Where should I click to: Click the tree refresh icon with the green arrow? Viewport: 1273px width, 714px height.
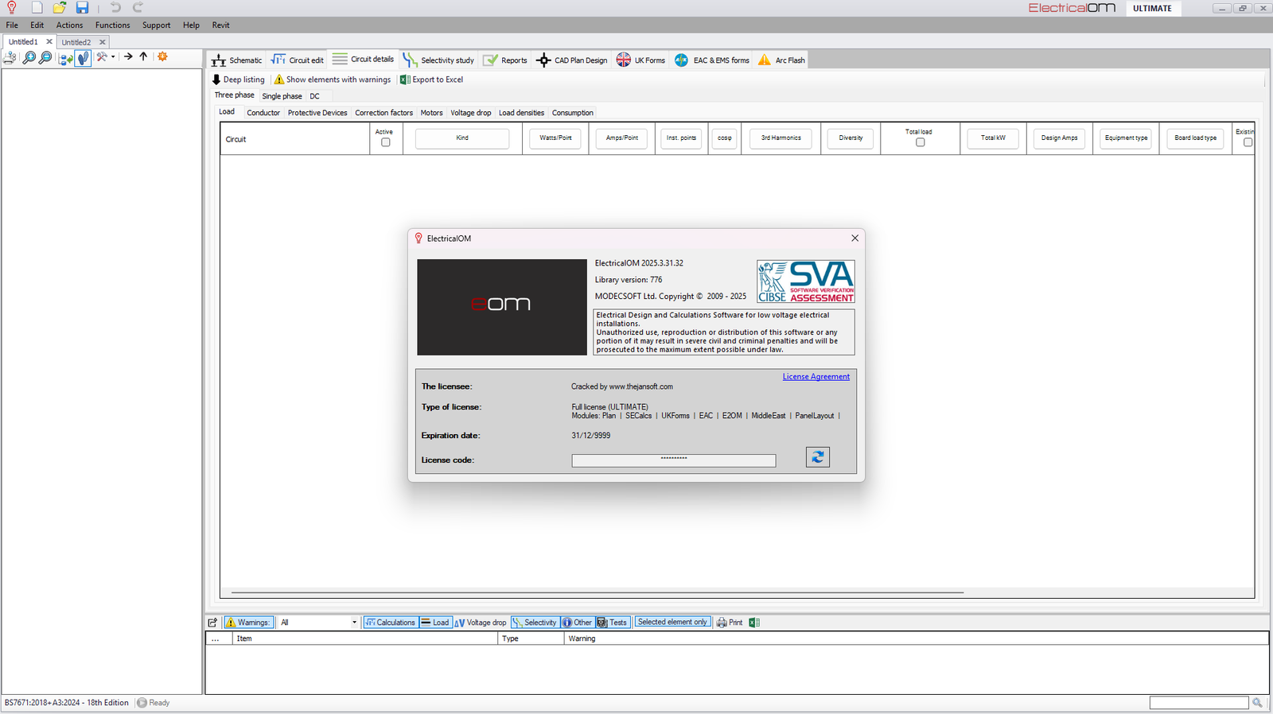click(66, 57)
